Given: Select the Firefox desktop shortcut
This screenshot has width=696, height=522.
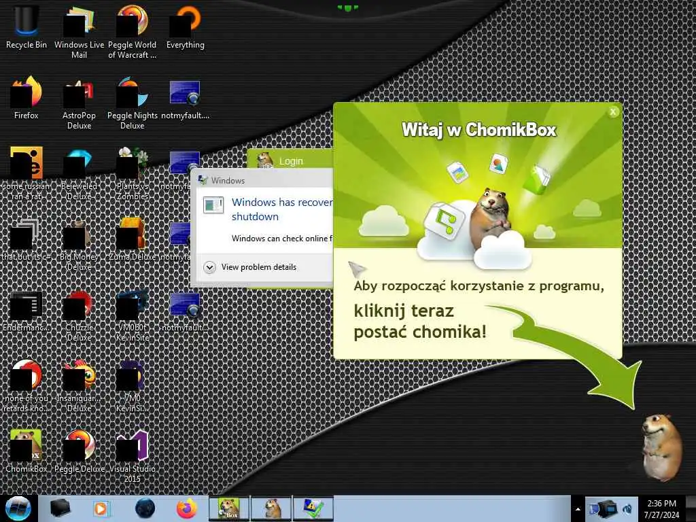Looking at the screenshot, I should click(x=27, y=98).
